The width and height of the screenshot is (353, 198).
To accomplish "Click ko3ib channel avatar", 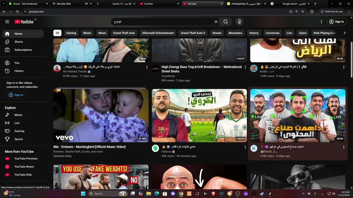I will (x=254, y=68).
